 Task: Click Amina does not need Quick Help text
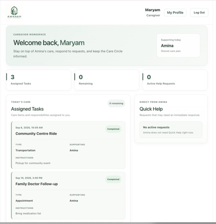(168, 133)
